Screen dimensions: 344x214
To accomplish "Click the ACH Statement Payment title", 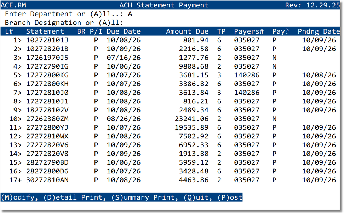I will [x=164, y=5].
